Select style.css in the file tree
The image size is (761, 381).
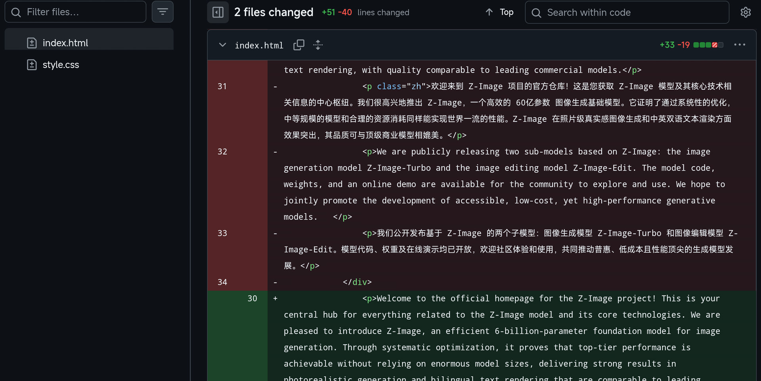pyautogui.click(x=89, y=64)
